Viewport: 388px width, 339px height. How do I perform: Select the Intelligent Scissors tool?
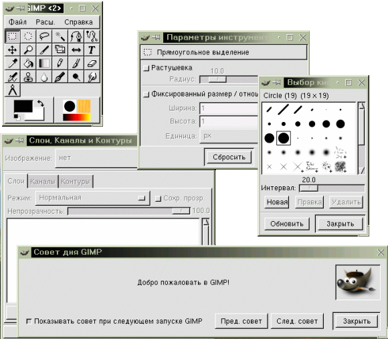[92, 36]
